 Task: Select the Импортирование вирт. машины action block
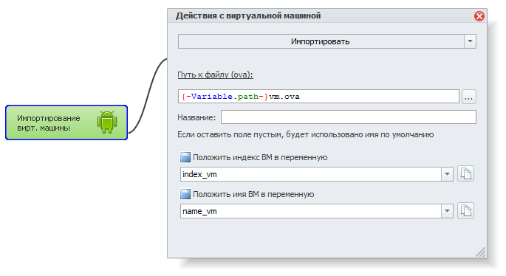(x=66, y=123)
